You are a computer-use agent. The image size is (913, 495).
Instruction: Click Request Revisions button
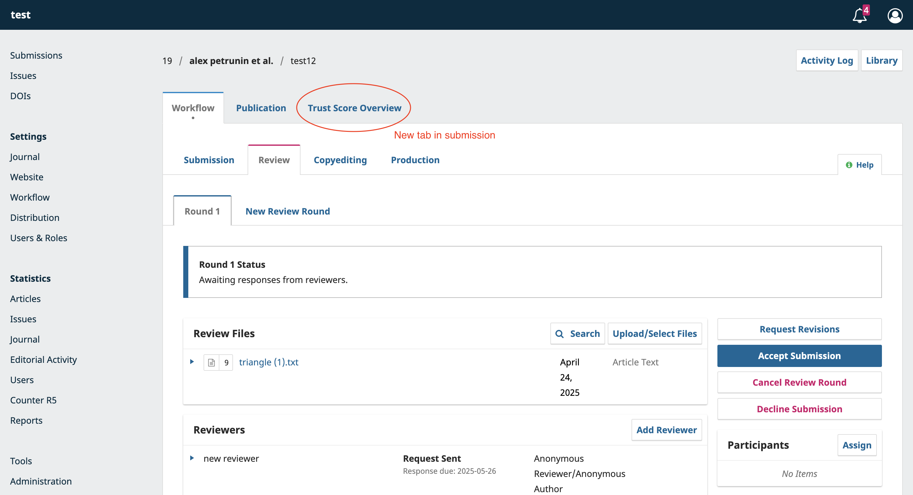tap(799, 329)
